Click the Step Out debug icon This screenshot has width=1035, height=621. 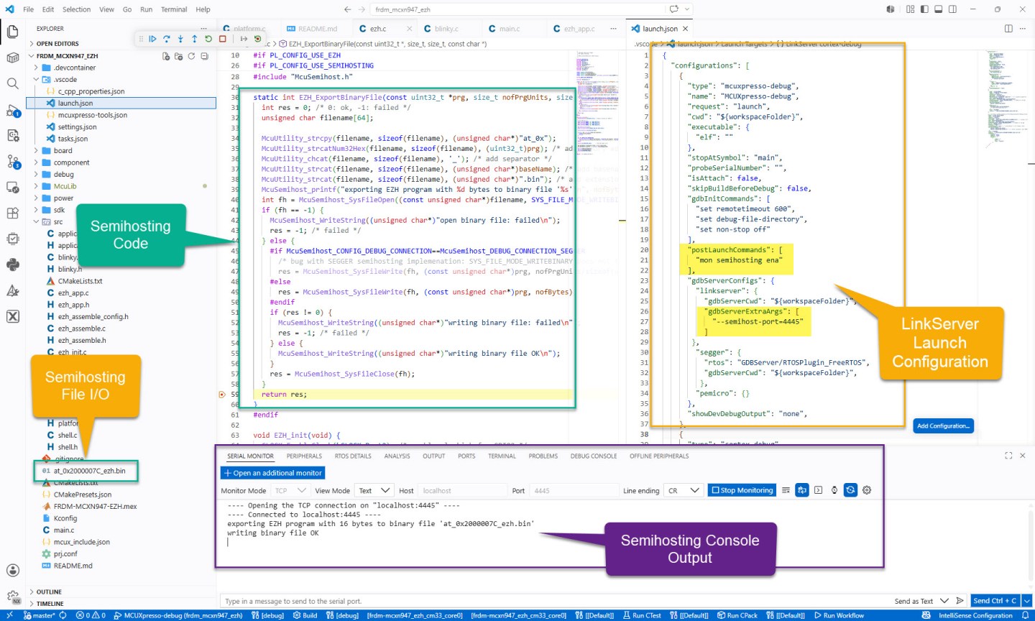[194, 39]
